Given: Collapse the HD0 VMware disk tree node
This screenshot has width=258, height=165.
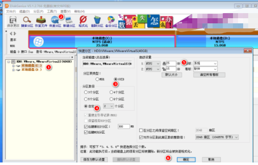Looking at the screenshot, I should pos(8,62).
